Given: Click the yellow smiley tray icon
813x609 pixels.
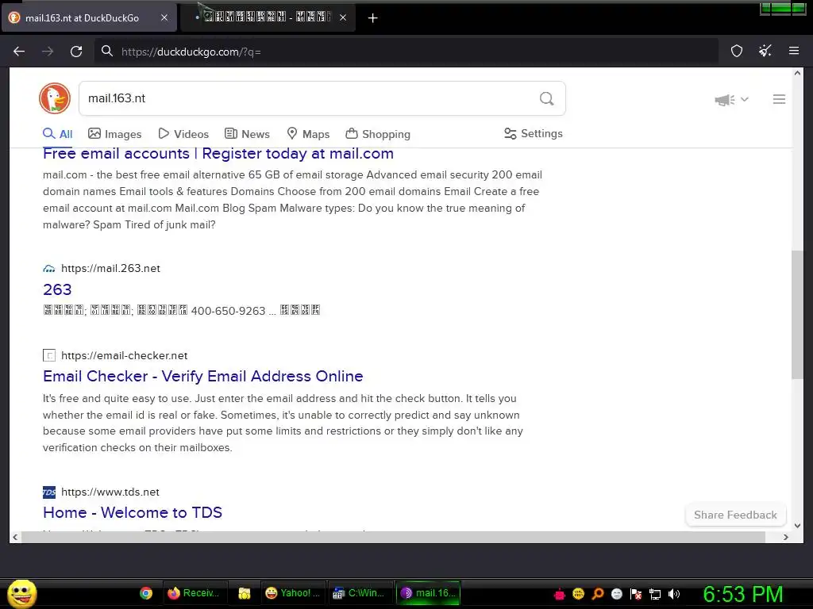Looking at the screenshot, I should coord(578,594).
